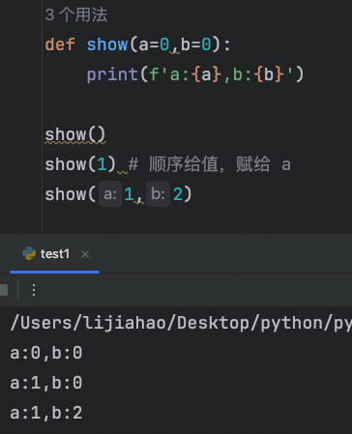Click the f-string 'a:{a},b:{b}'
The image size is (352, 434).
[x=220, y=74]
